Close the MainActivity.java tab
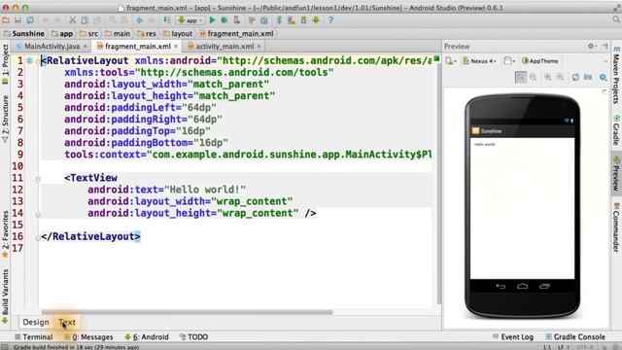The width and height of the screenshot is (622, 350). point(85,46)
